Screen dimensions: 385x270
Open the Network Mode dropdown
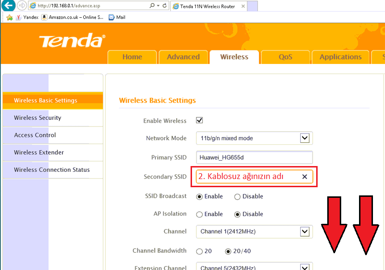[x=255, y=138]
